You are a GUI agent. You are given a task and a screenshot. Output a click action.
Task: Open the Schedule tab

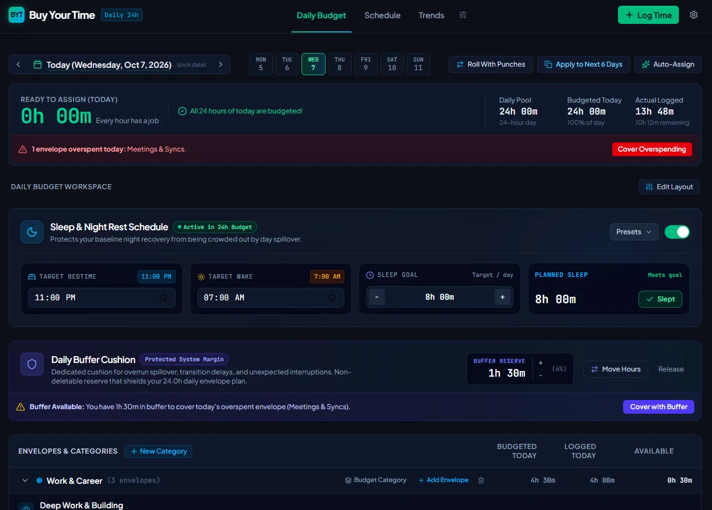tap(383, 15)
